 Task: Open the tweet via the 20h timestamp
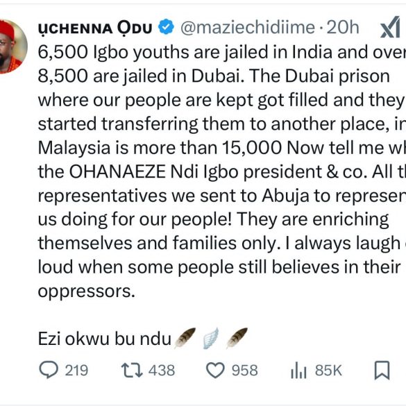click(343, 27)
